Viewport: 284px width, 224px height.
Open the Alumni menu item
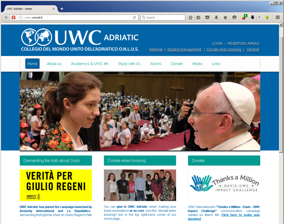coord(156,63)
